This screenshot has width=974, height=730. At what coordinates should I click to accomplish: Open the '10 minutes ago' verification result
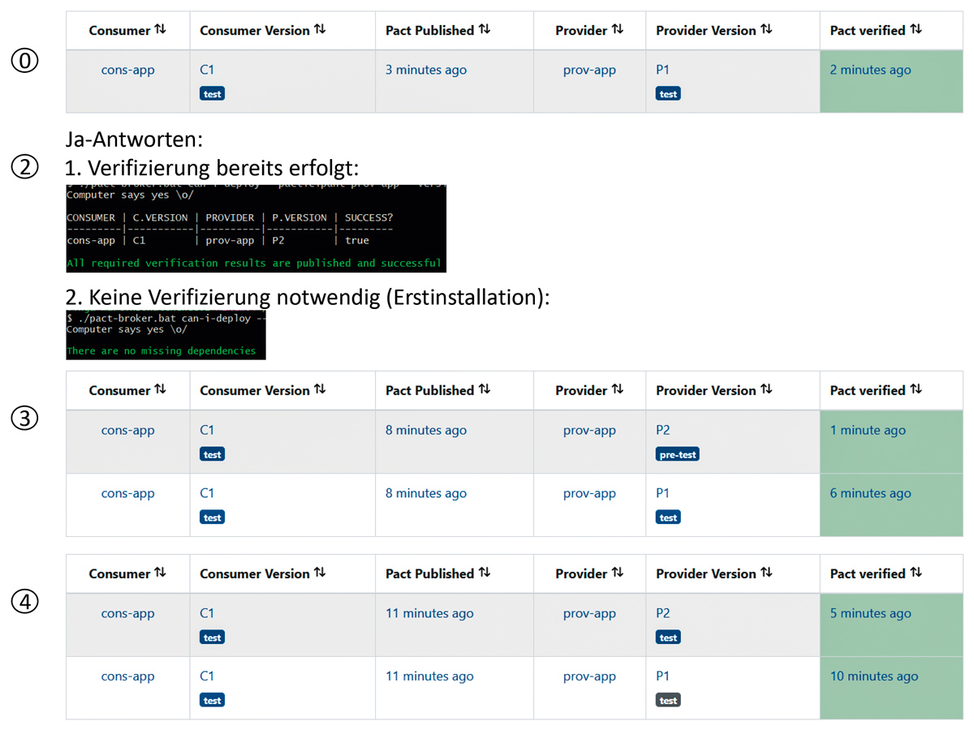pos(873,676)
